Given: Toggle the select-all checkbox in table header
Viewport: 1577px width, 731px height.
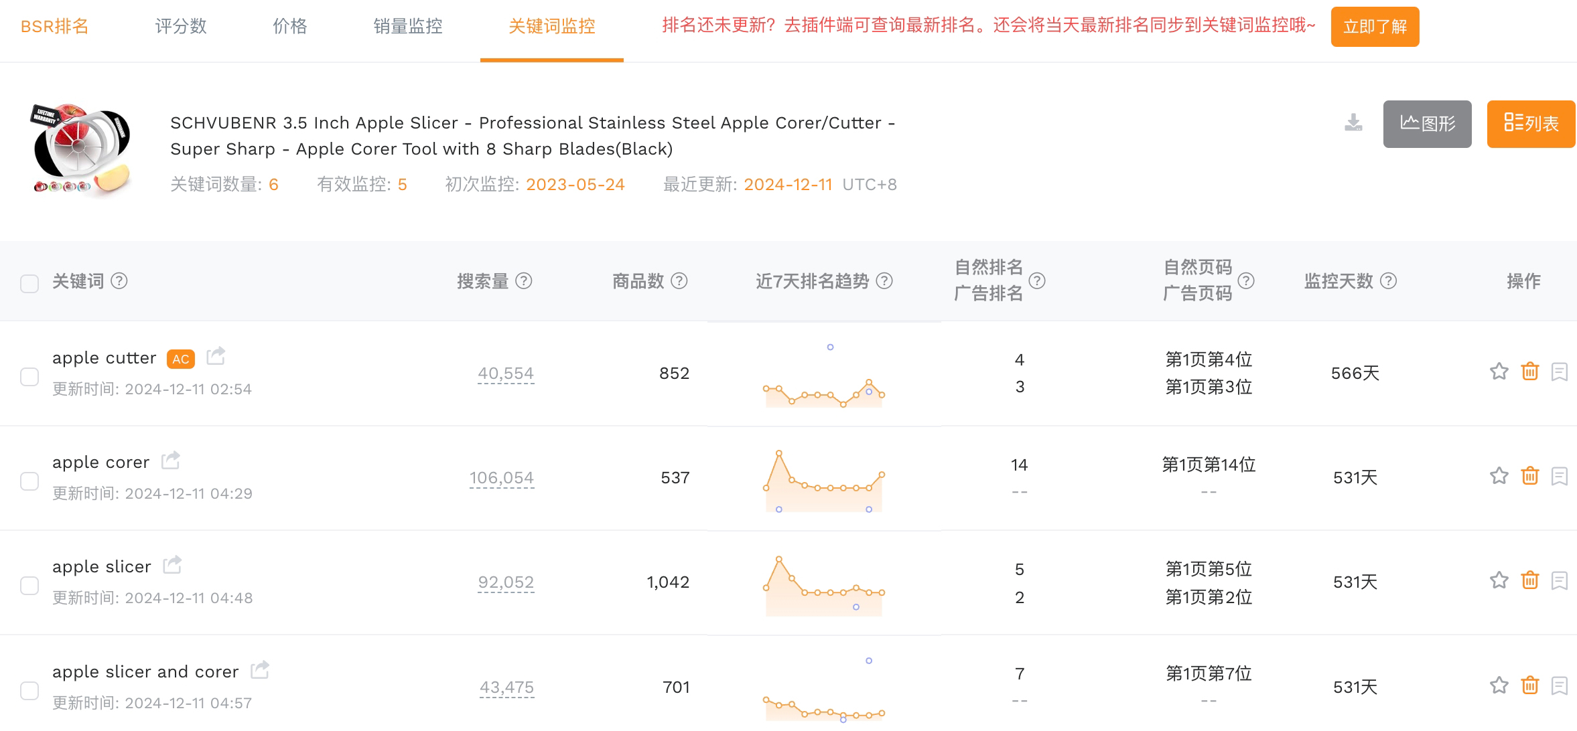Looking at the screenshot, I should 29,283.
